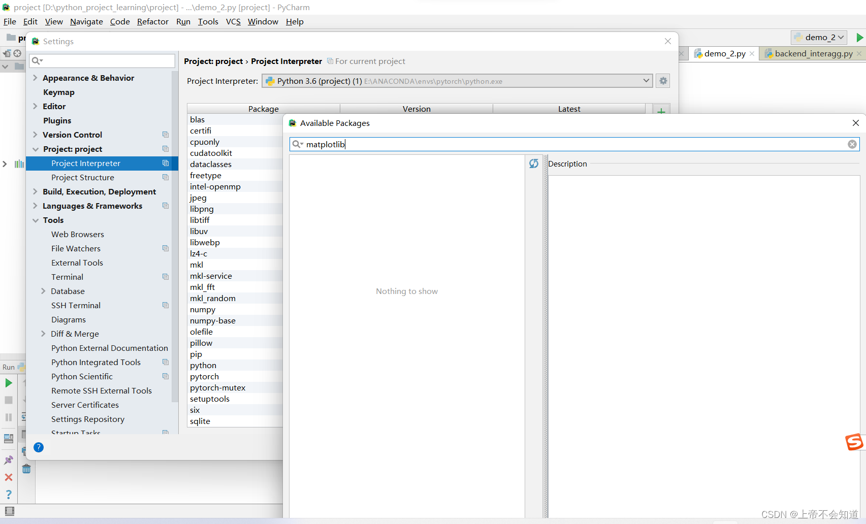Open Run panel help question mark
The height and width of the screenshot is (524, 866).
[9, 494]
